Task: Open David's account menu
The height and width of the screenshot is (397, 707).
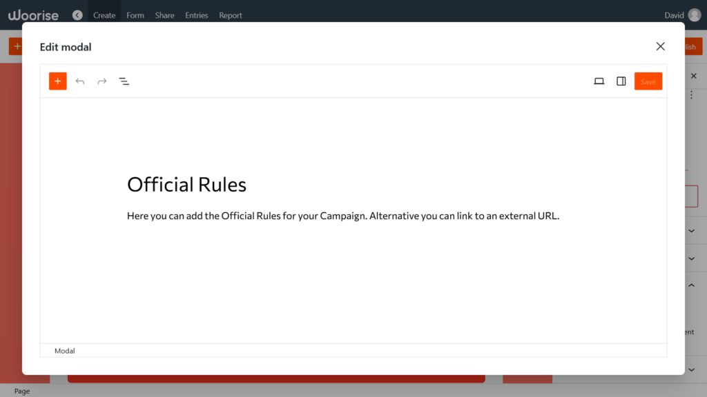Action: 681,14
